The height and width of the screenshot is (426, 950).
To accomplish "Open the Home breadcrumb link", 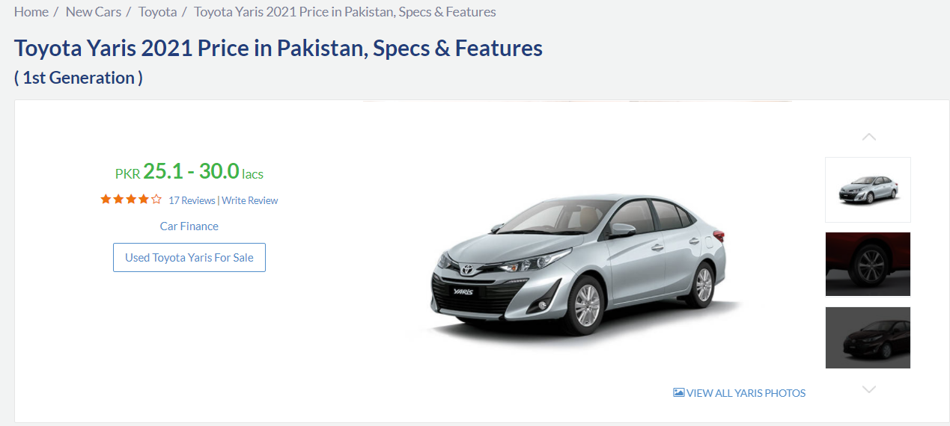I will point(31,12).
